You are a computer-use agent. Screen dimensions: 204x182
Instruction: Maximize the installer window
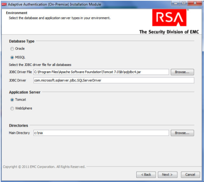(184, 3)
